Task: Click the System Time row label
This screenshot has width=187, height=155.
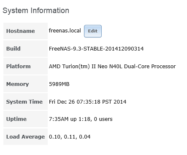Action: coord(24,102)
